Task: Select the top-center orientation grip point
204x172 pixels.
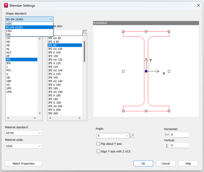Action: tap(146, 32)
